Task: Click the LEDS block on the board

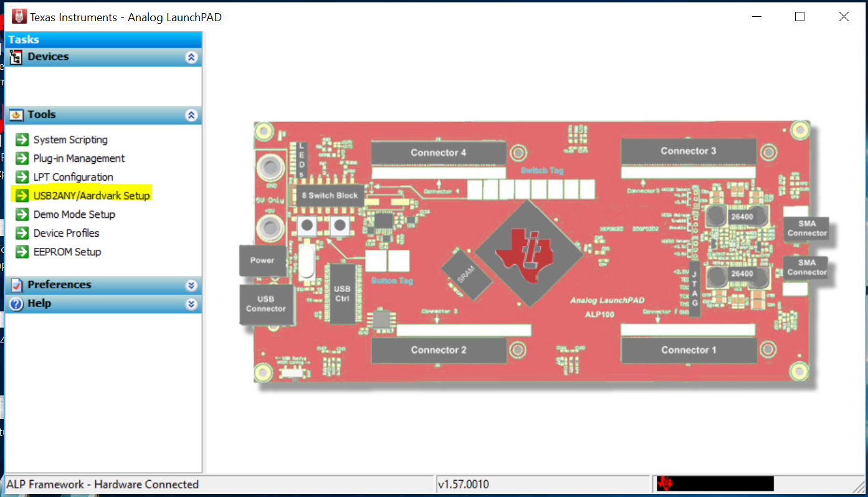Action: click(302, 161)
